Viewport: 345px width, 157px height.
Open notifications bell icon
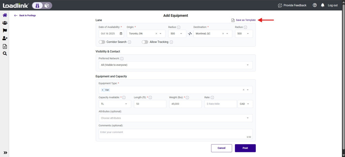323,5
